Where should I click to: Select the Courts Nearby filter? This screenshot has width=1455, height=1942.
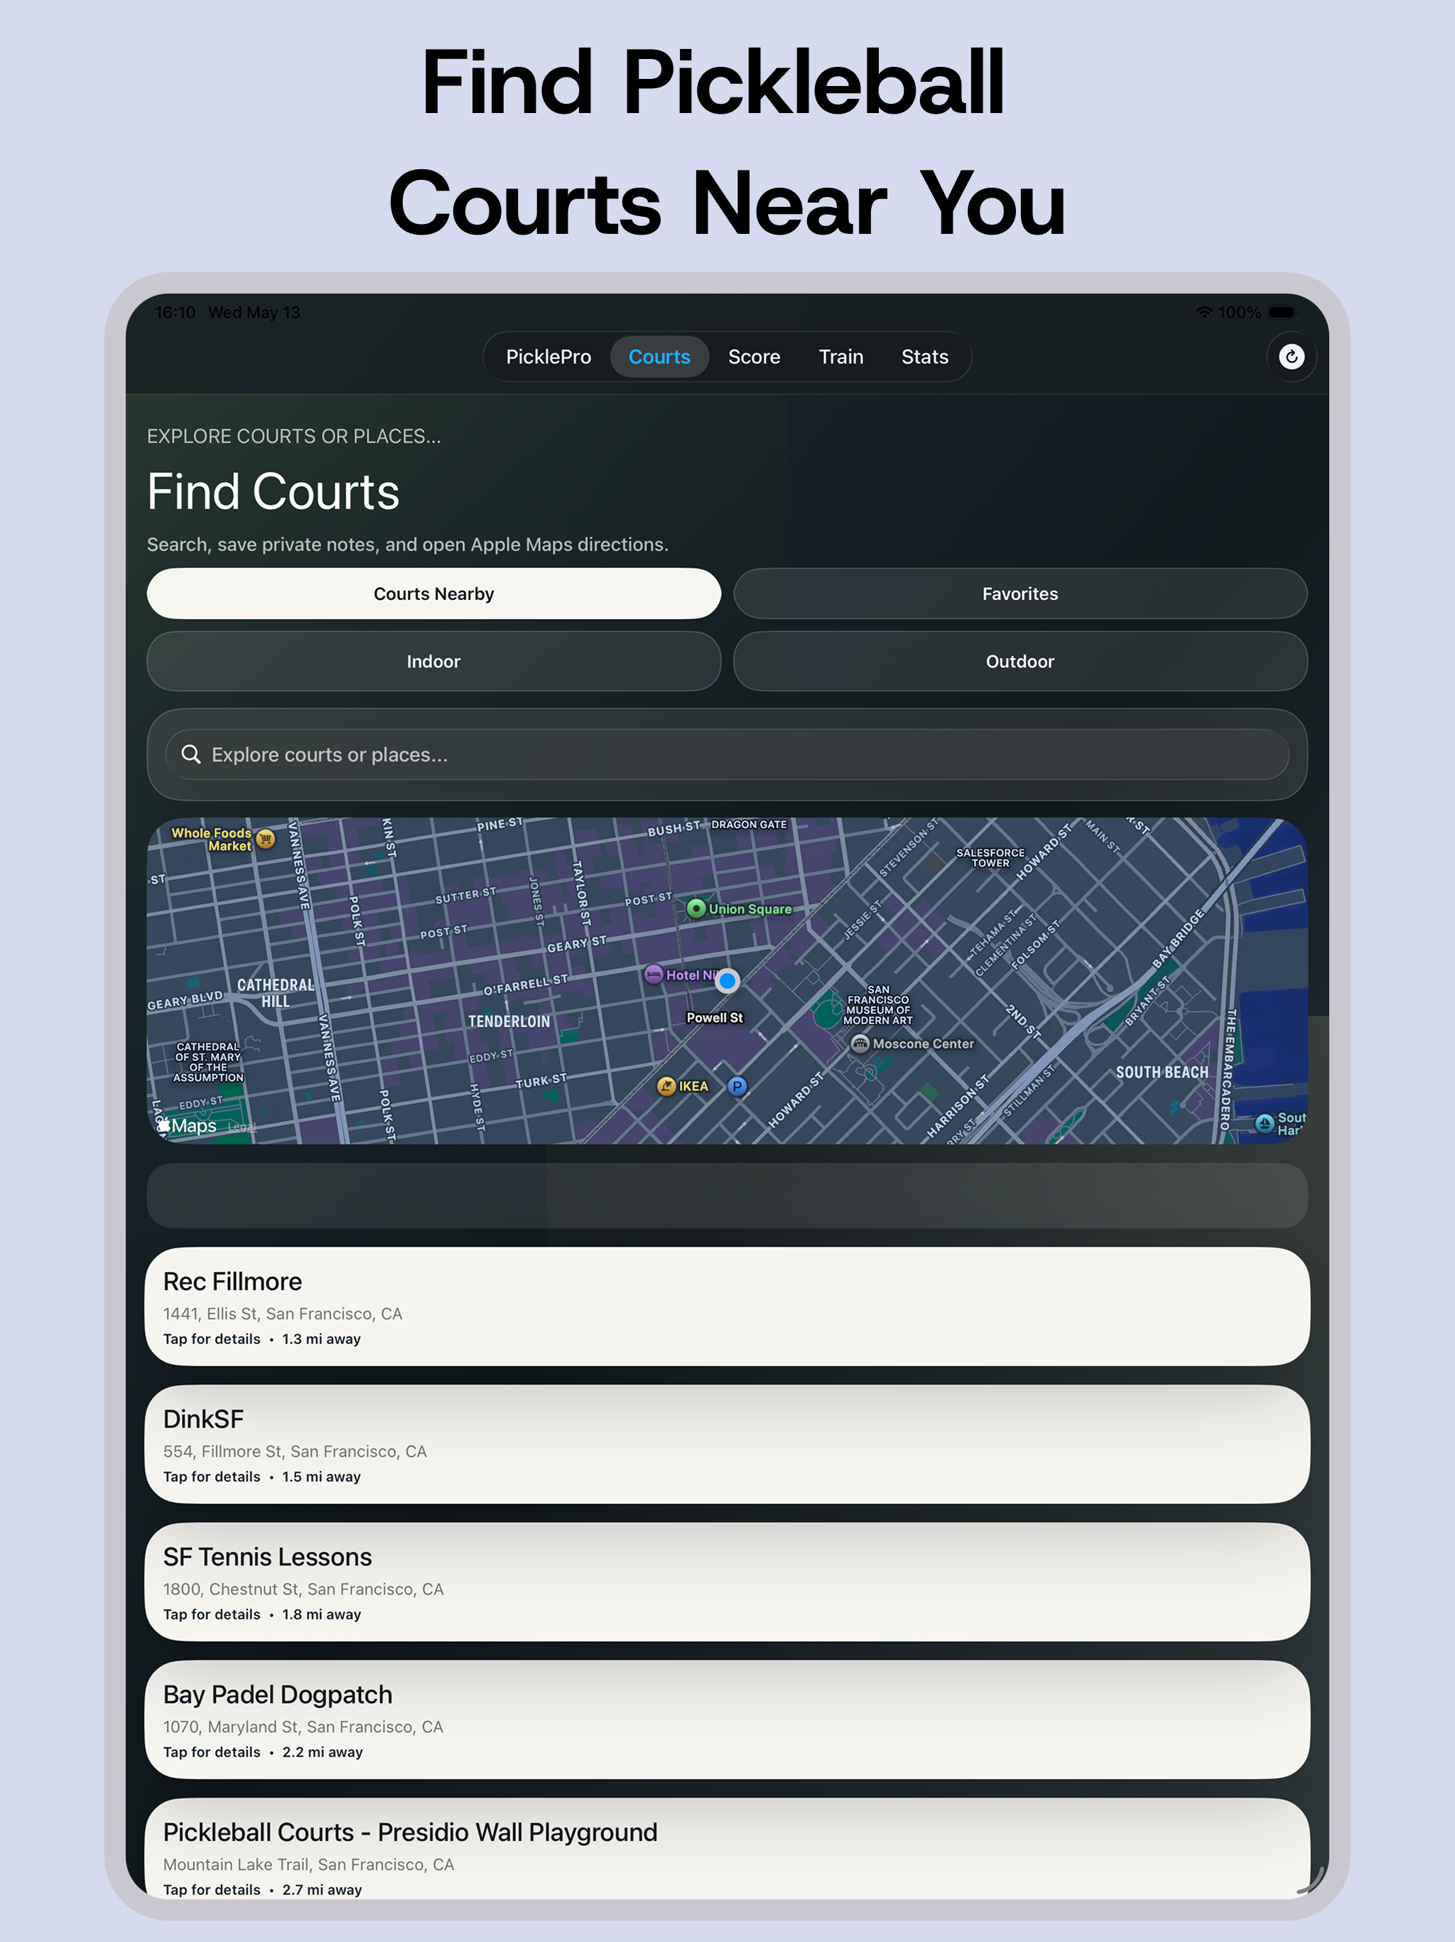pos(433,594)
